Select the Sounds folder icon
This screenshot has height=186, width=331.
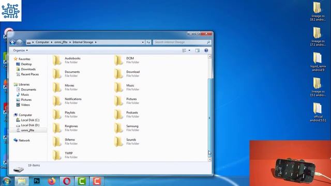[118, 142]
